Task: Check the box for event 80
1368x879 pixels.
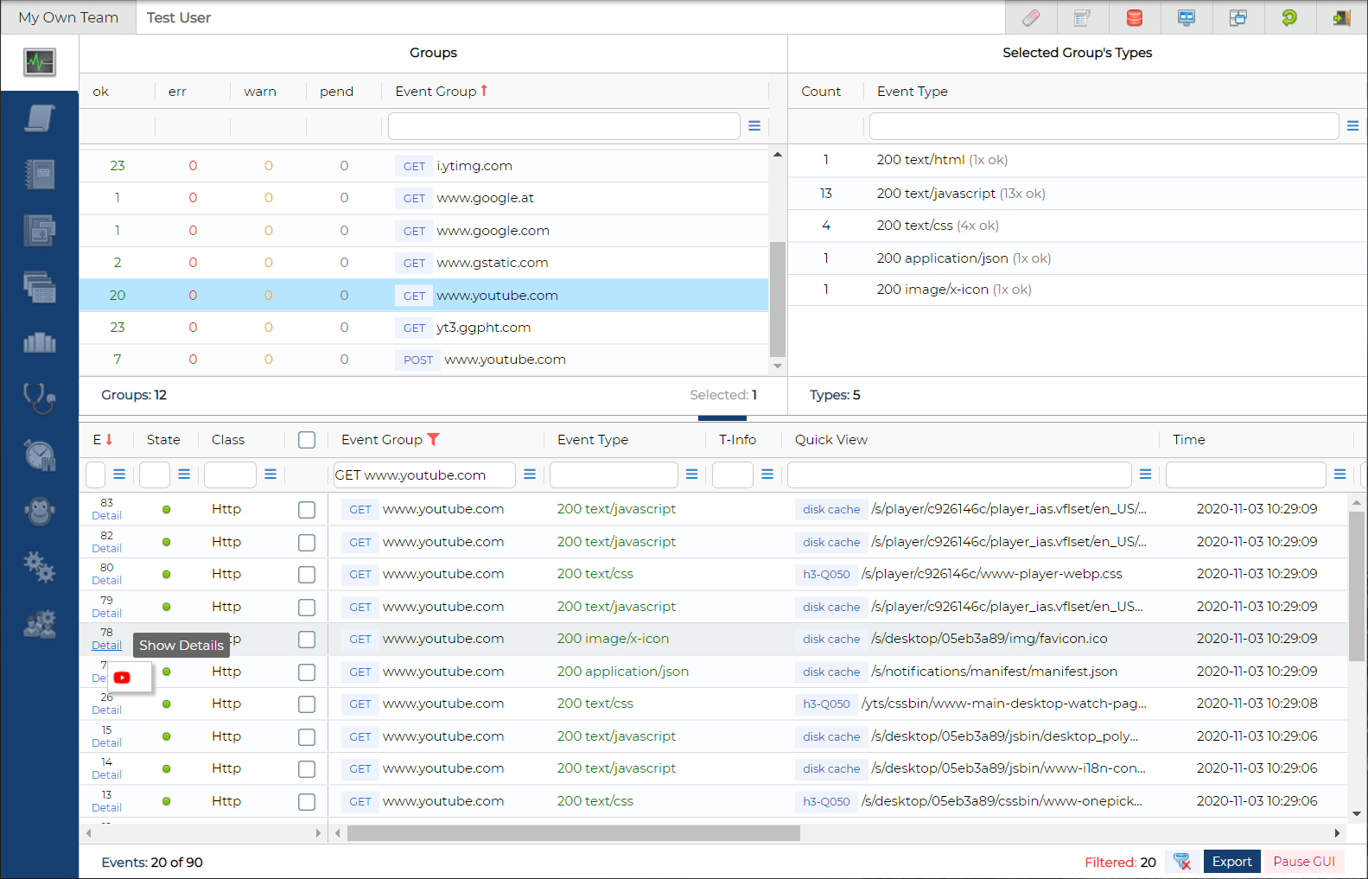Action: click(307, 575)
